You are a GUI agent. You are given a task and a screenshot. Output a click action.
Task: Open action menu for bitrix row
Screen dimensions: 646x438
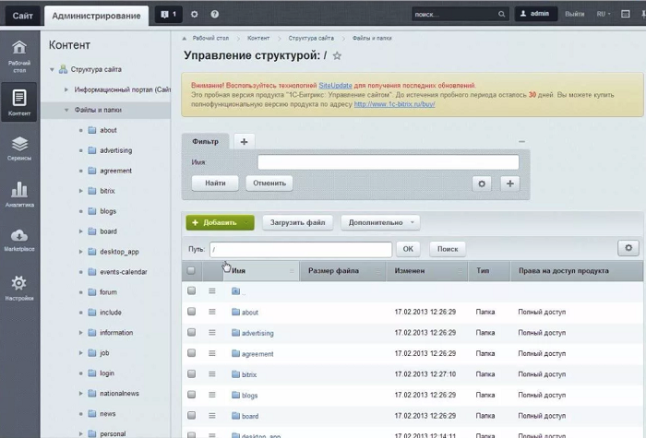point(211,373)
